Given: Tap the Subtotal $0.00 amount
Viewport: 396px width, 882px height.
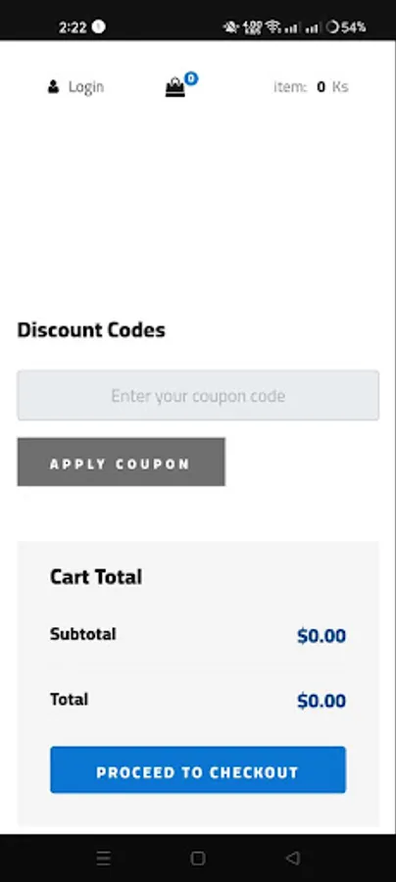Looking at the screenshot, I should click(322, 636).
